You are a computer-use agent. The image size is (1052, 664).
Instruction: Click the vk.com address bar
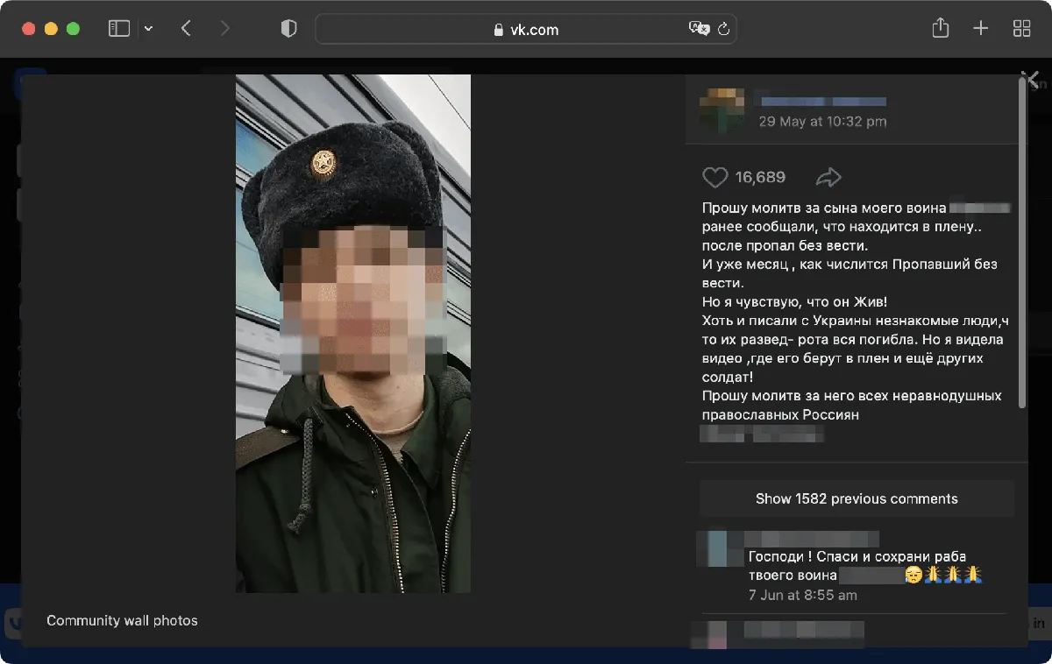(x=526, y=29)
